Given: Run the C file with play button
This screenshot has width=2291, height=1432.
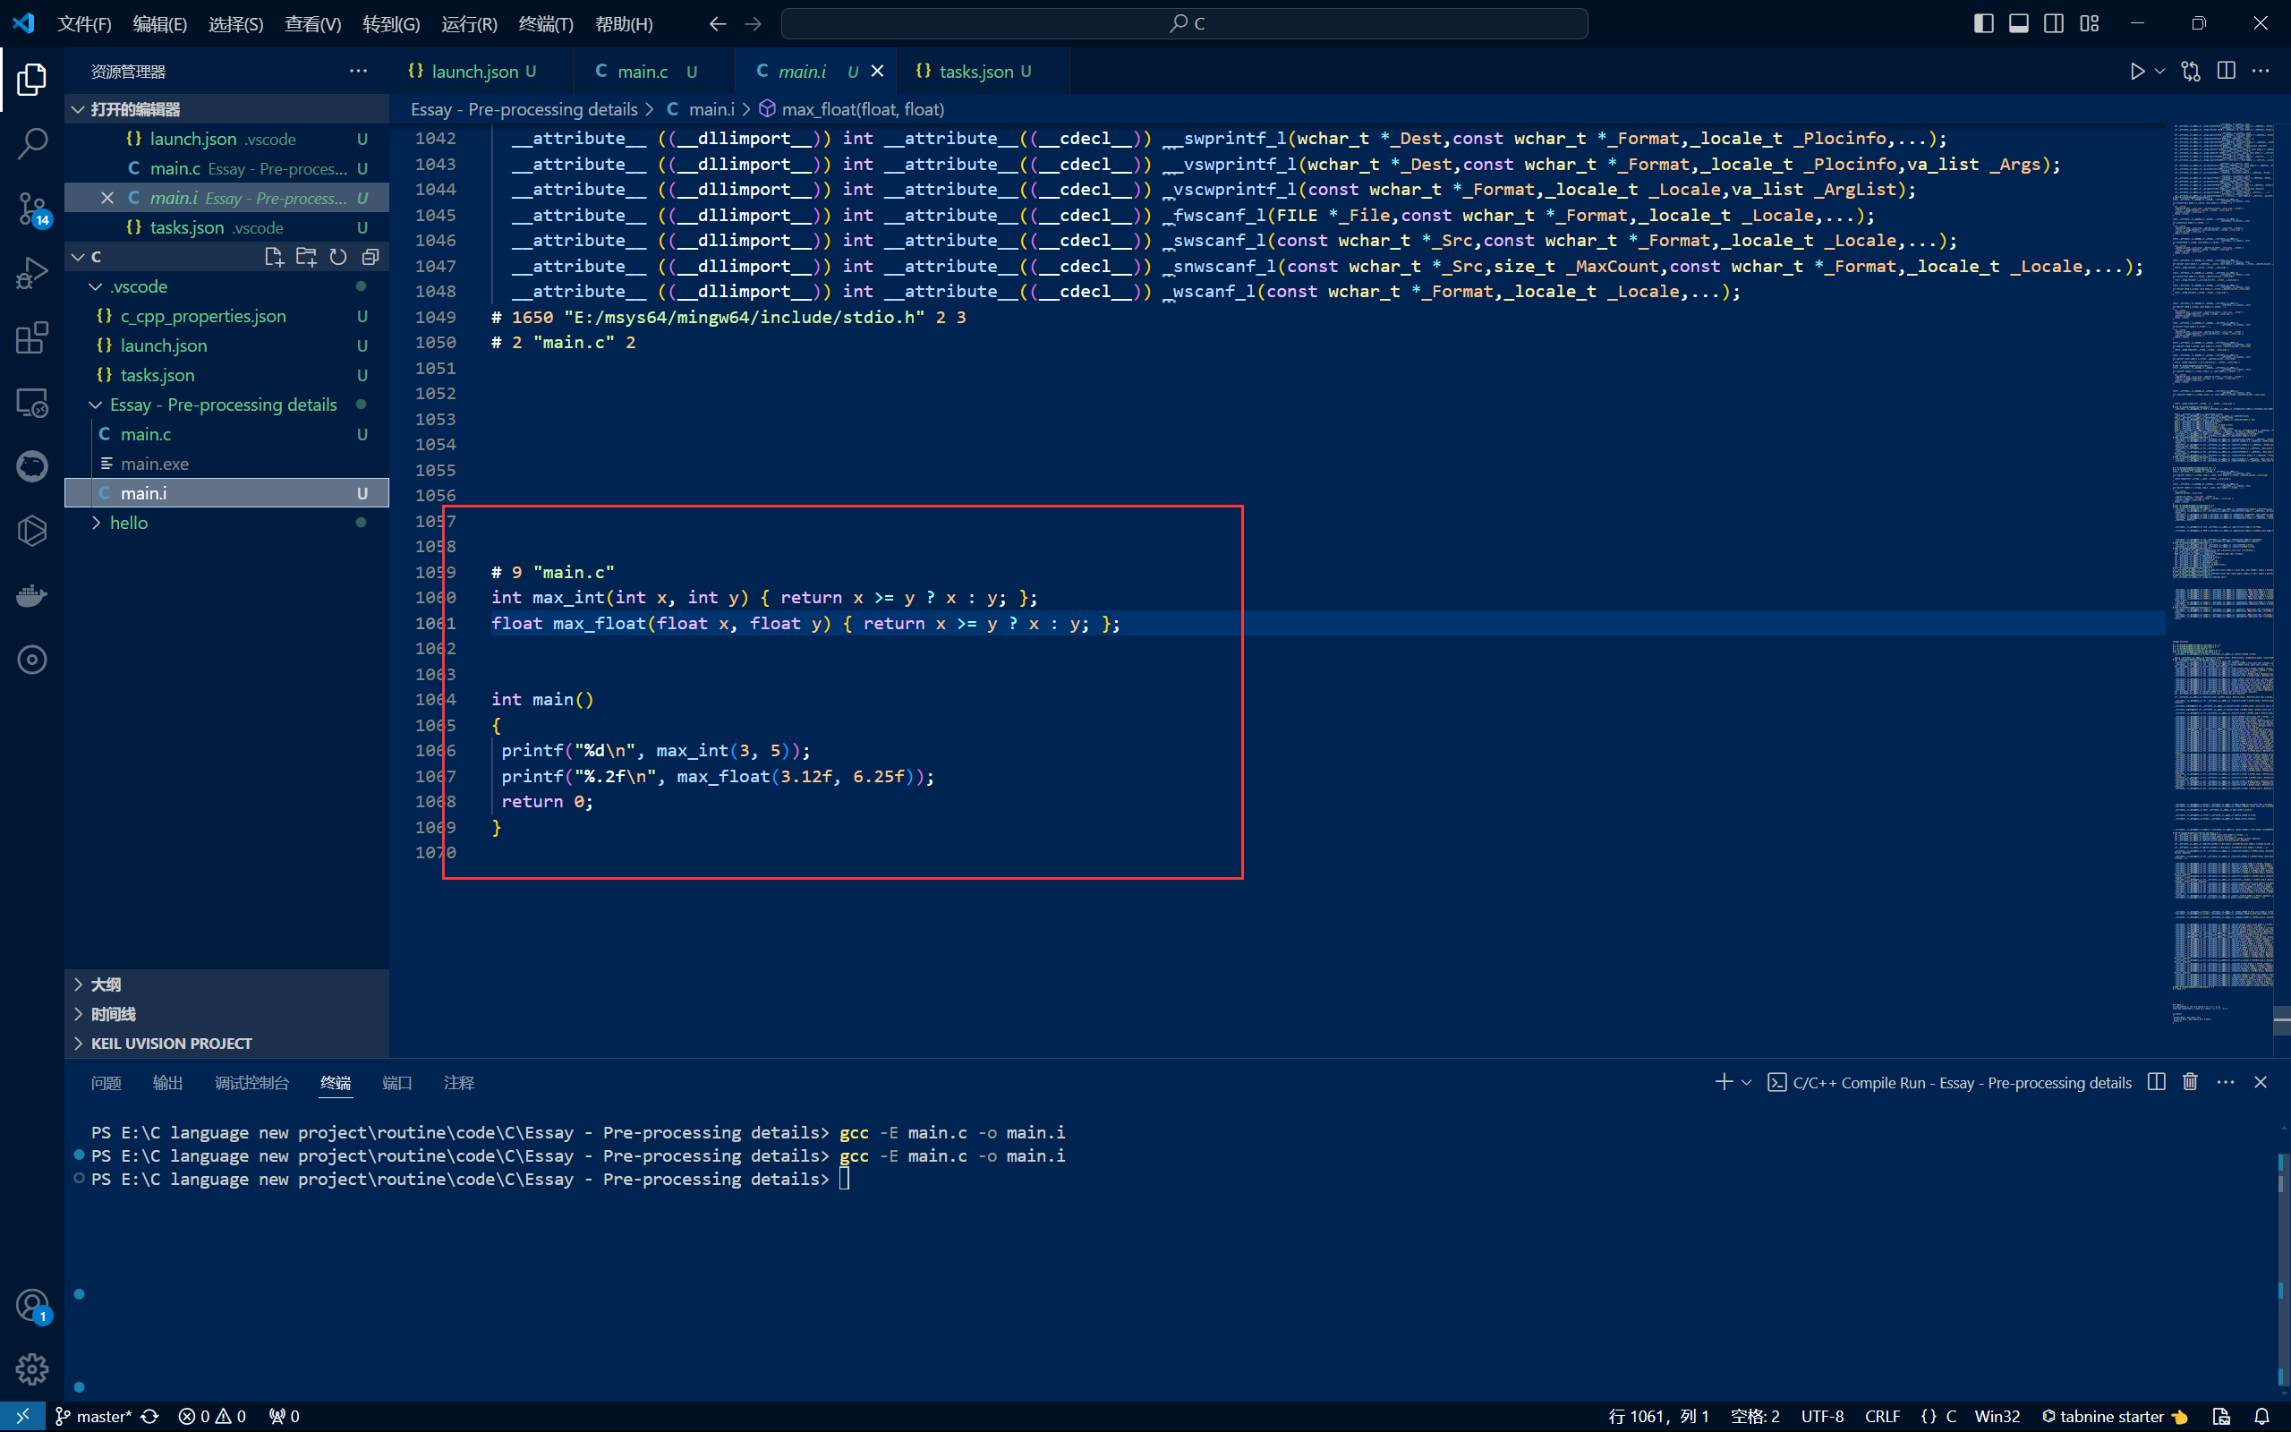Looking at the screenshot, I should [2137, 71].
